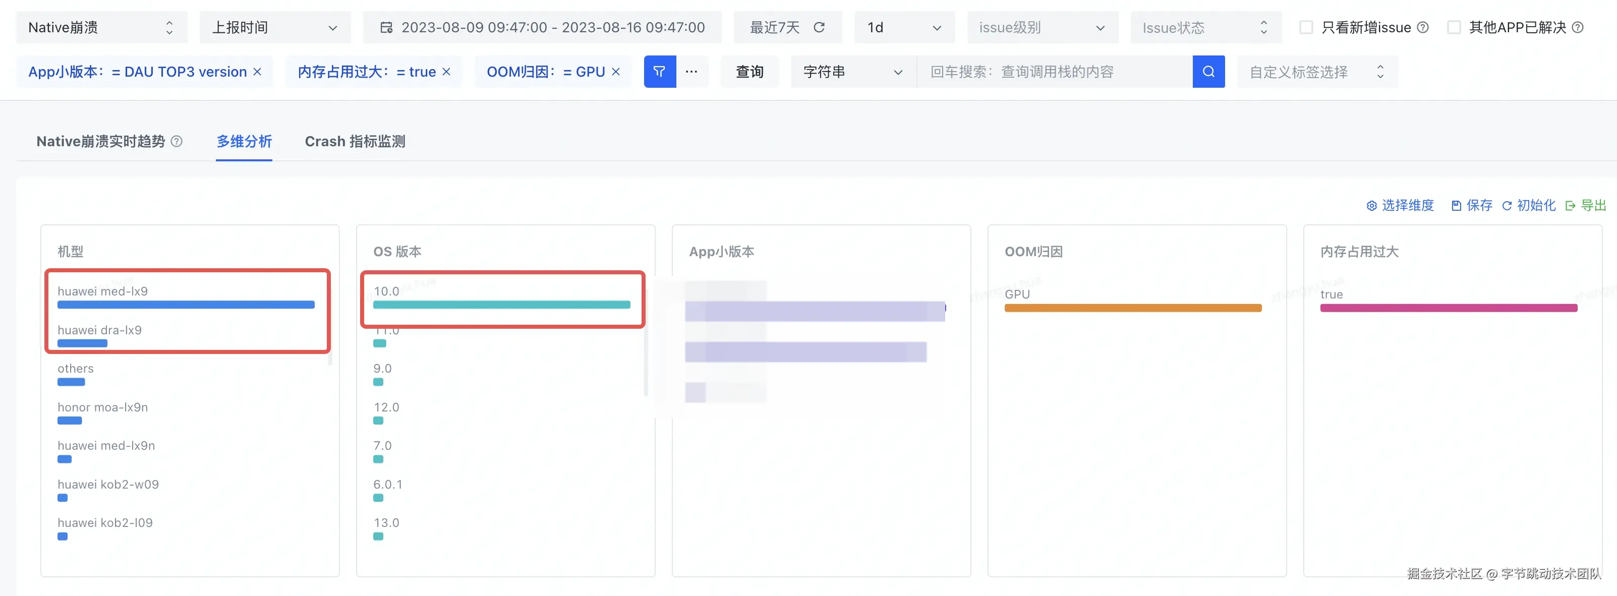Click the huawei med-lx9 blue bar

point(186,305)
